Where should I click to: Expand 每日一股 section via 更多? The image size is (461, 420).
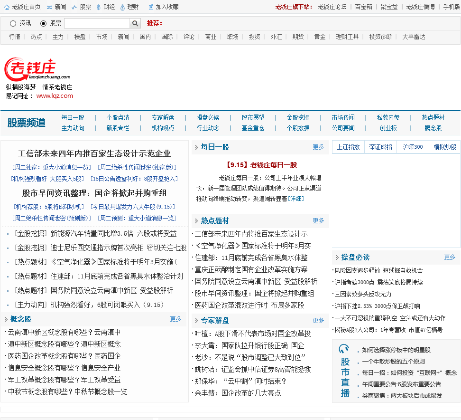tap(318, 147)
